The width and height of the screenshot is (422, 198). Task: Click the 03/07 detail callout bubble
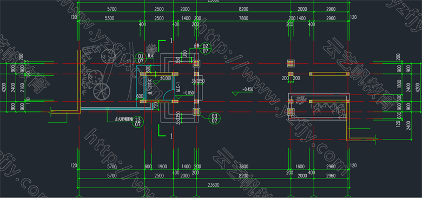pos(214,118)
